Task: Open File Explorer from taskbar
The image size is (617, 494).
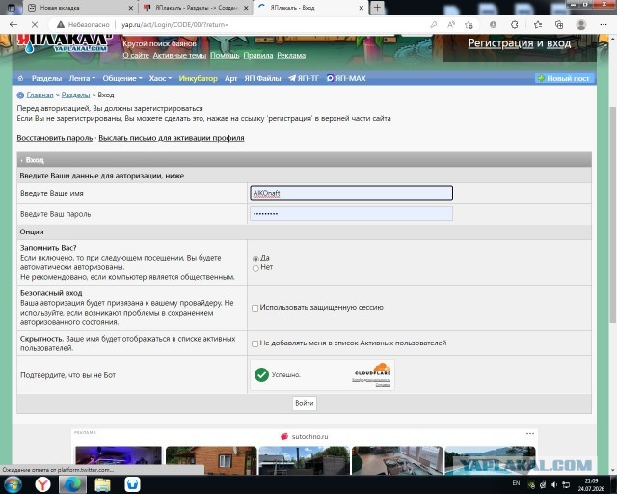Action: [x=102, y=484]
